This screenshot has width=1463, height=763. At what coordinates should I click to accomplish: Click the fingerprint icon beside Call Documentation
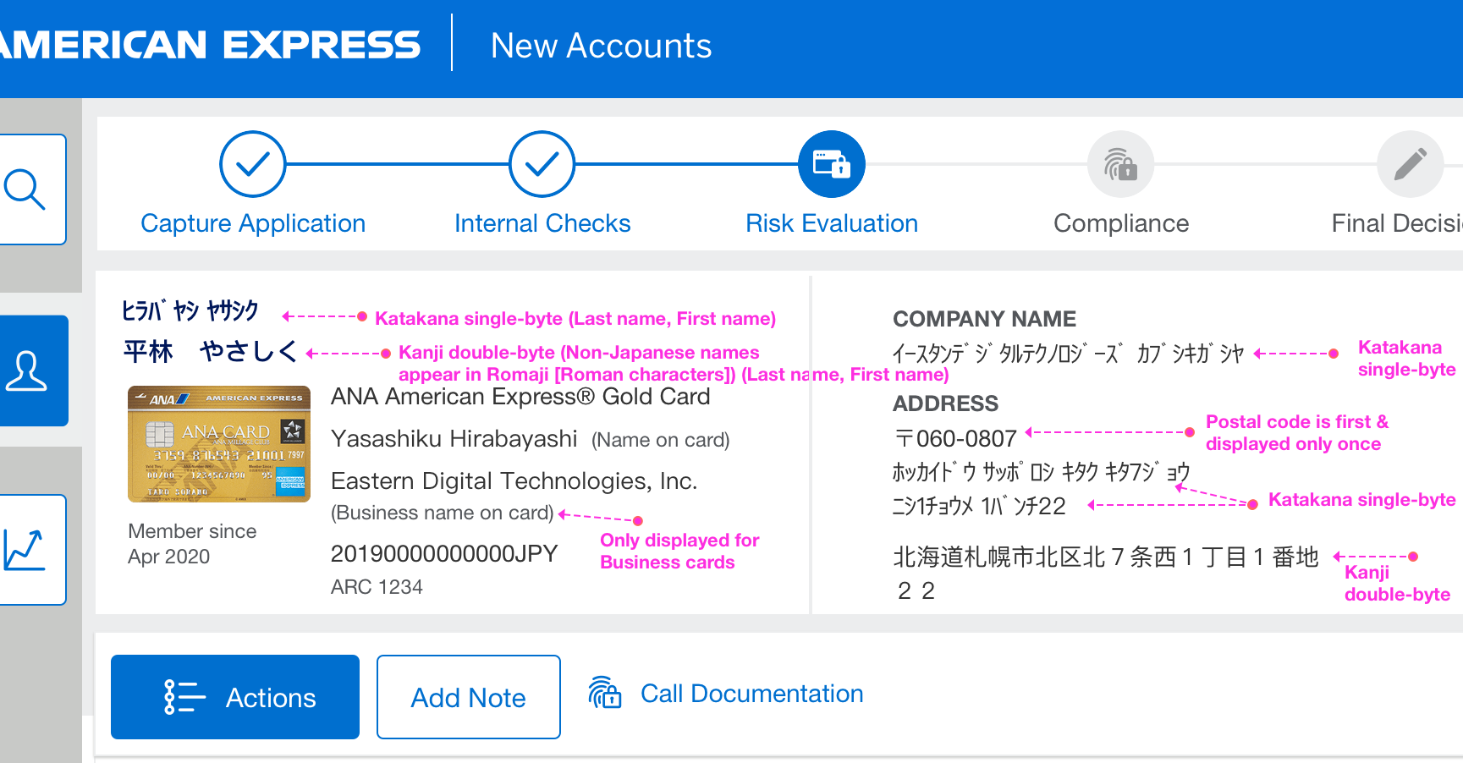606,694
